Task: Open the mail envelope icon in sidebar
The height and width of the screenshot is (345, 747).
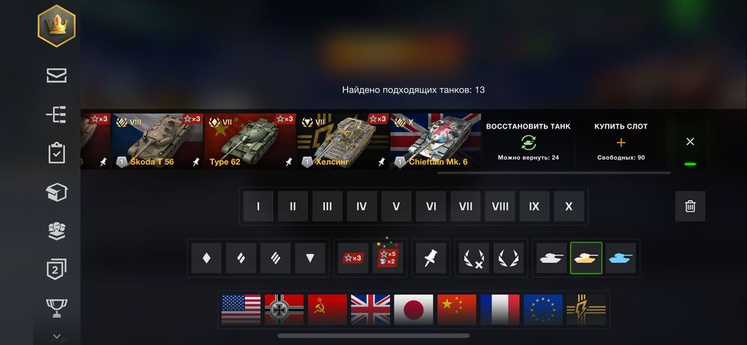Action: point(56,75)
